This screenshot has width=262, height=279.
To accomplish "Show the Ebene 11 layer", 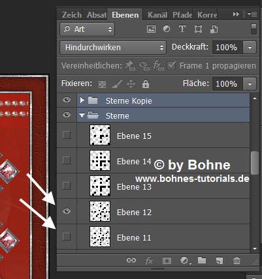I will (67, 236).
